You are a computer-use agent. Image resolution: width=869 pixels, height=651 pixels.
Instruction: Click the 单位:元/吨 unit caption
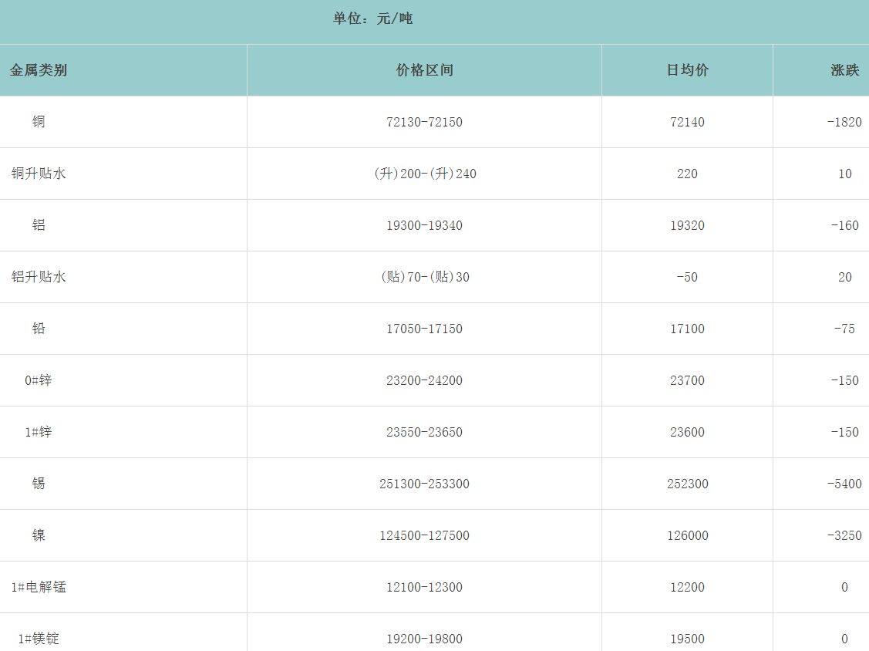[372, 19]
